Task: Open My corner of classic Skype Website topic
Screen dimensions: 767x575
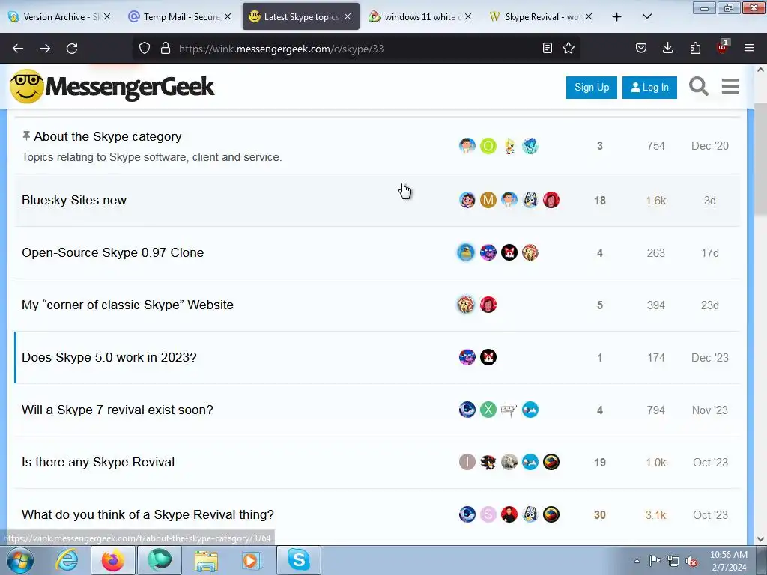Action: [127, 305]
